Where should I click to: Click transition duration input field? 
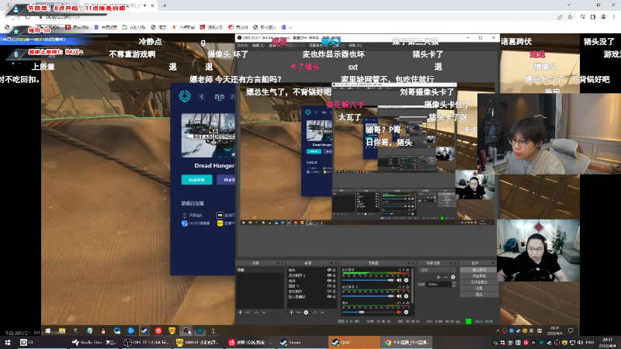[439, 284]
